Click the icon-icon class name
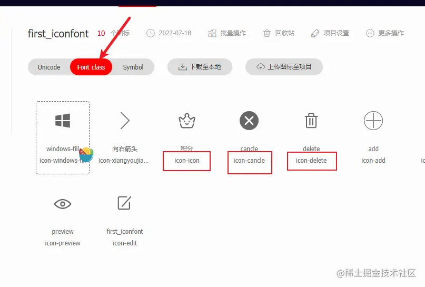The image size is (425, 287). tap(187, 161)
